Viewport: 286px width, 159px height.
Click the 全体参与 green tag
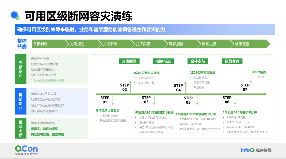[198, 61]
